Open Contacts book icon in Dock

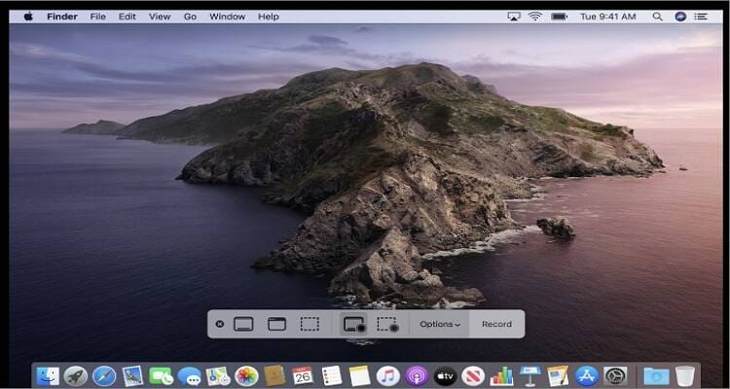(274, 375)
